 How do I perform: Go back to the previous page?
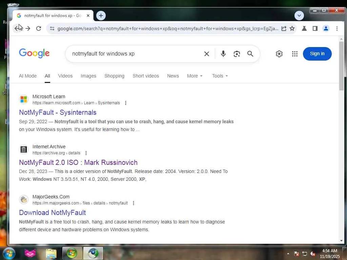point(17,28)
